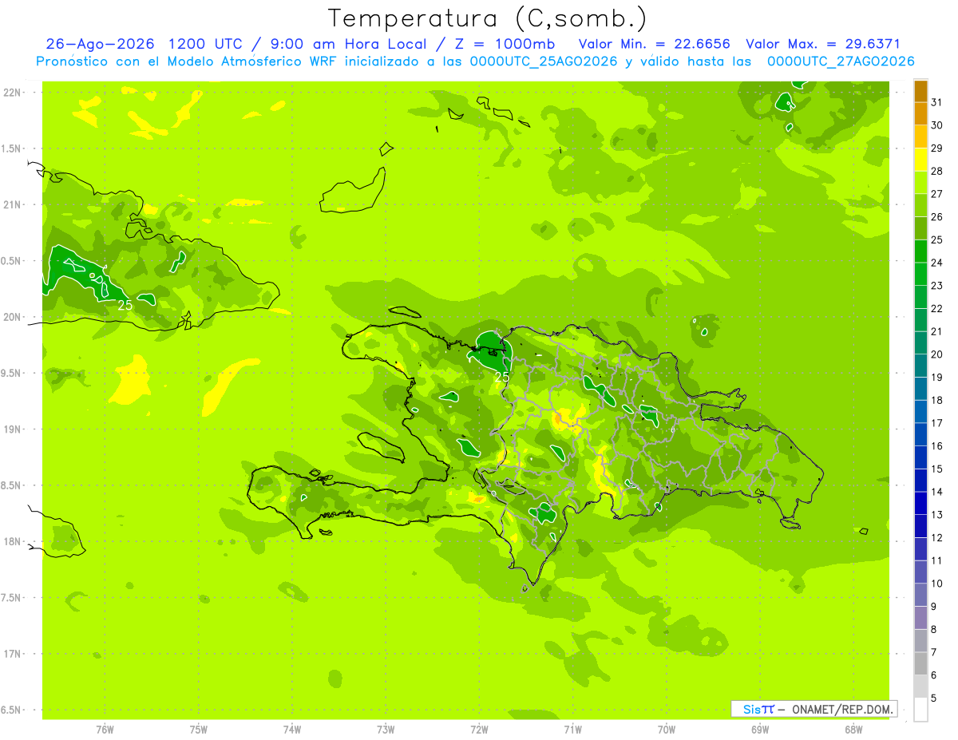This screenshot has width=958, height=740.
Task: Click the colorbar label '23'
Action: coord(937,286)
